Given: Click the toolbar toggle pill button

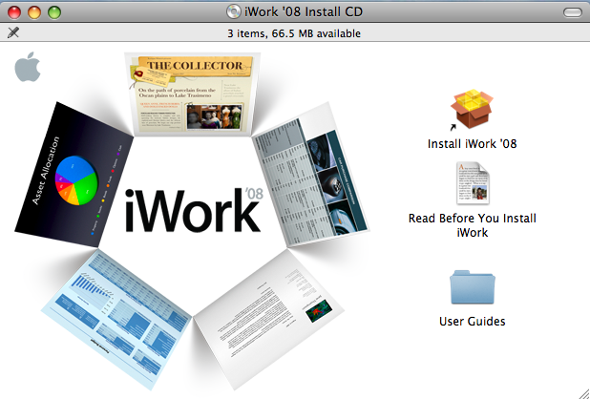Looking at the screenshot, I should (572, 12).
